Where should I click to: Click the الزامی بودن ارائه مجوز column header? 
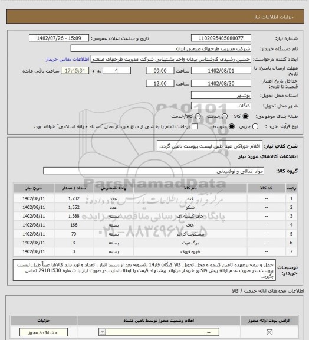click(x=269, y=321)
